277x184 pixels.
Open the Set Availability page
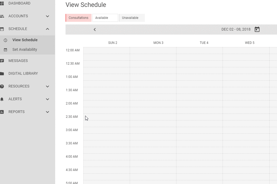(x=25, y=49)
